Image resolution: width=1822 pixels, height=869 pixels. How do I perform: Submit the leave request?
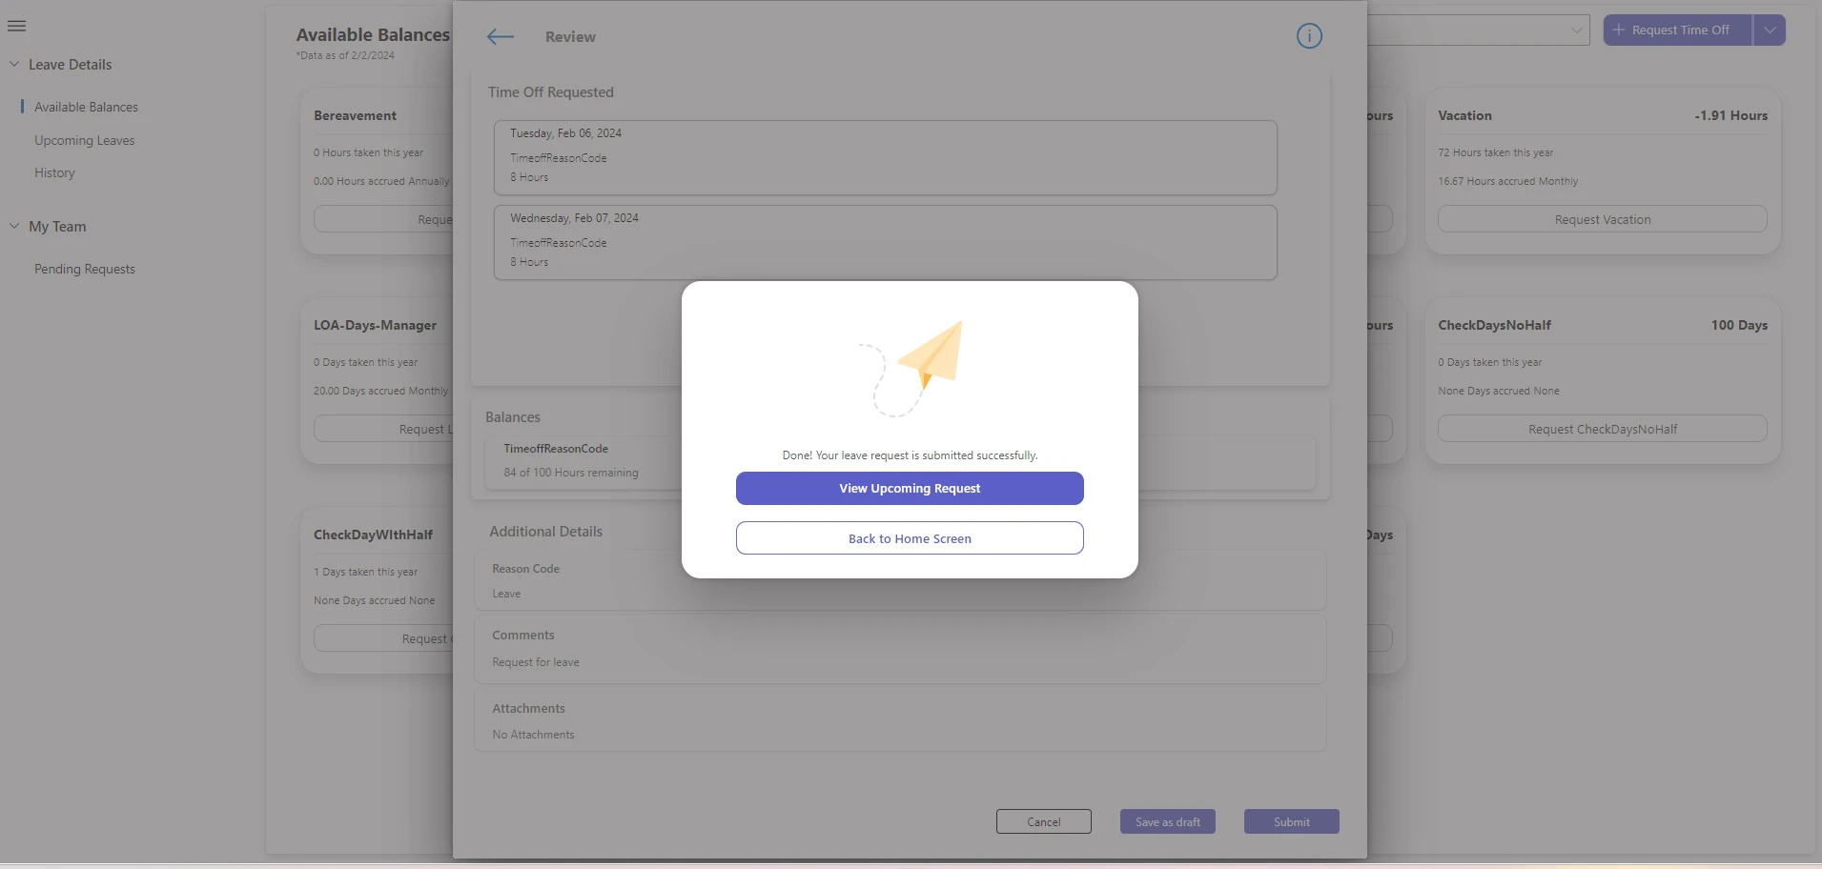[1290, 820]
